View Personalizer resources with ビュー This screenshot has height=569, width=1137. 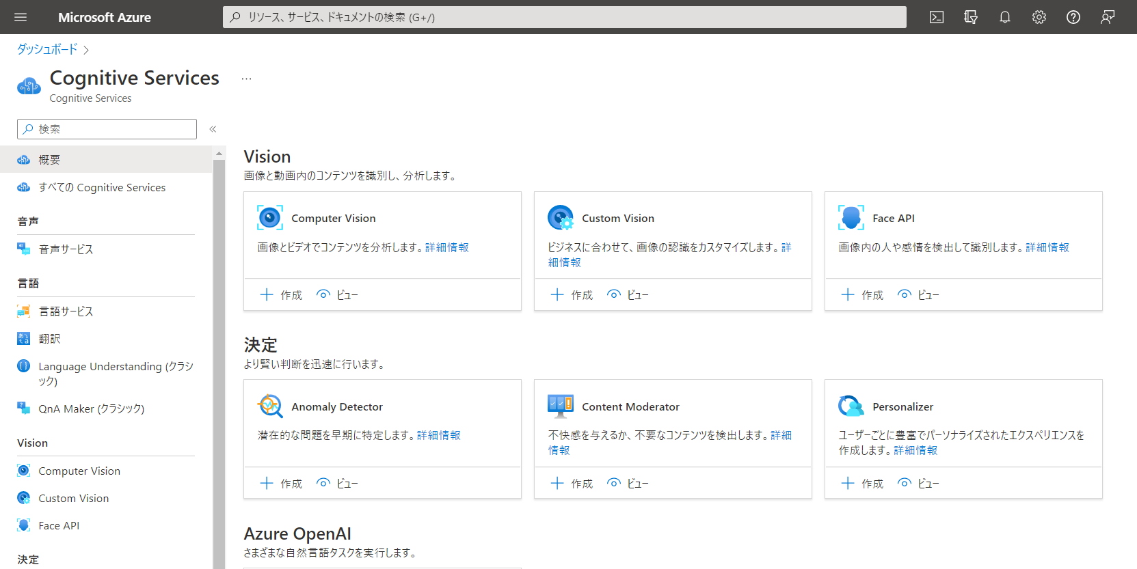tap(918, 484)
